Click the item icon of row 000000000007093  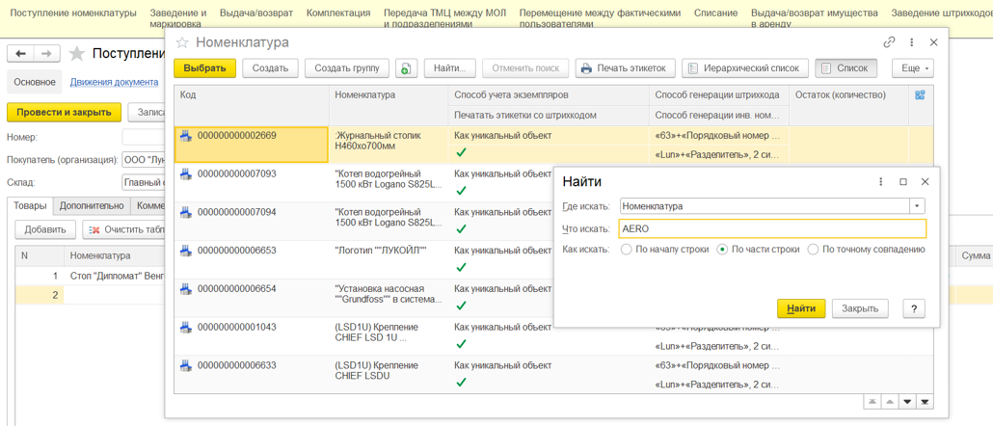(186, 173)
